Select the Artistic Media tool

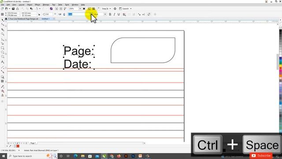pos(3,43)
